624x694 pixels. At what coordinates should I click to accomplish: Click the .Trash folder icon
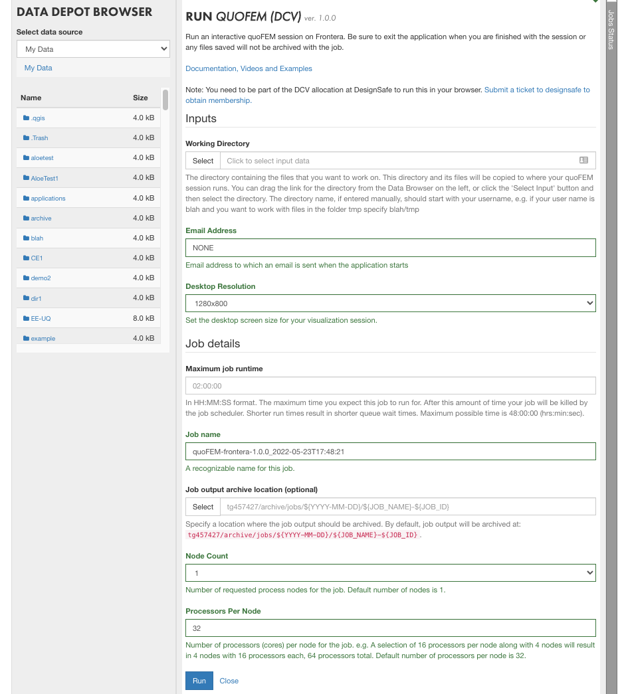(26, 137)
